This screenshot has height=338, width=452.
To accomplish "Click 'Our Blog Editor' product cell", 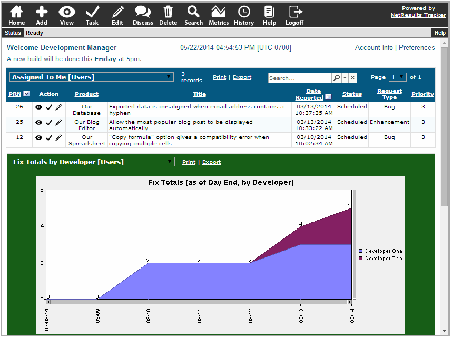I will coord(87,125).
